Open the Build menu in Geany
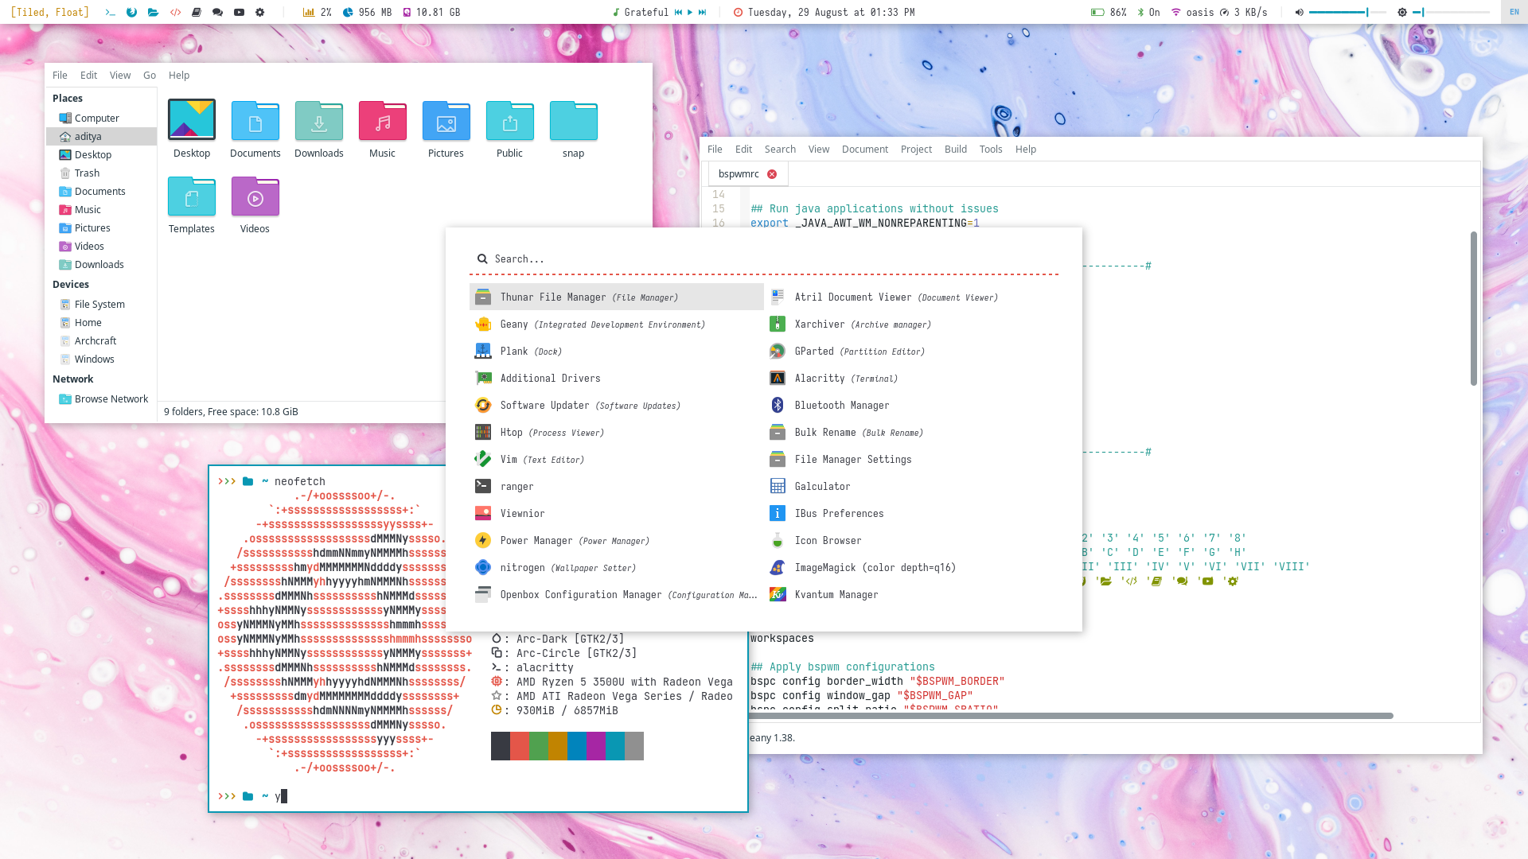Image resolution: width=1528 pixels, height=859 pixels. click(x=955, y=149)
